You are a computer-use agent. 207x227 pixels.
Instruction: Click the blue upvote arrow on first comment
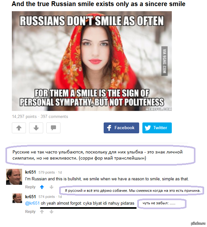point(42,187)
